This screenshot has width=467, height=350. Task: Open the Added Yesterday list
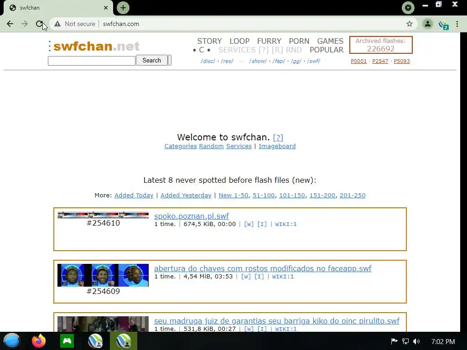[186, 195]
